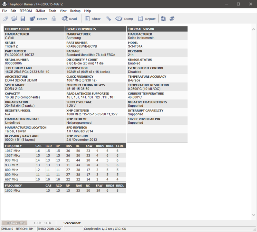Viewport: 257px width, 232px height.
Task: Maximize the Thaiphoon Burner window
Action: (x=238, y=4)
